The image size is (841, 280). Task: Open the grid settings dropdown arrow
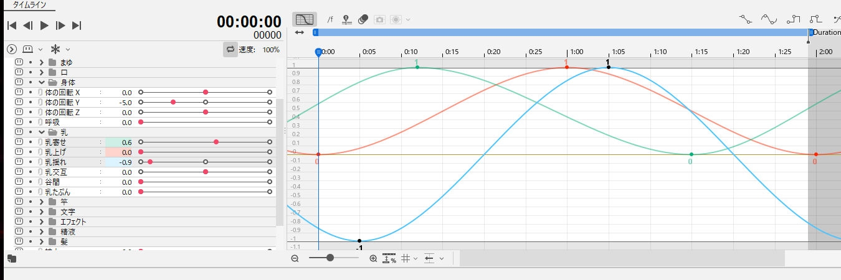[x=416, y=258]
